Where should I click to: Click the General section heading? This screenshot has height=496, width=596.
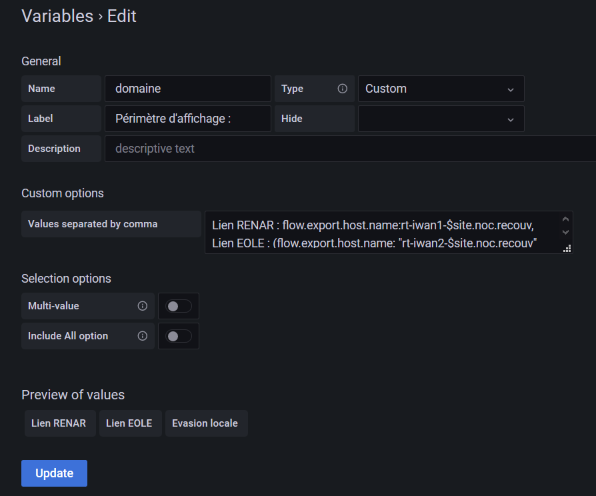(41, 61)
